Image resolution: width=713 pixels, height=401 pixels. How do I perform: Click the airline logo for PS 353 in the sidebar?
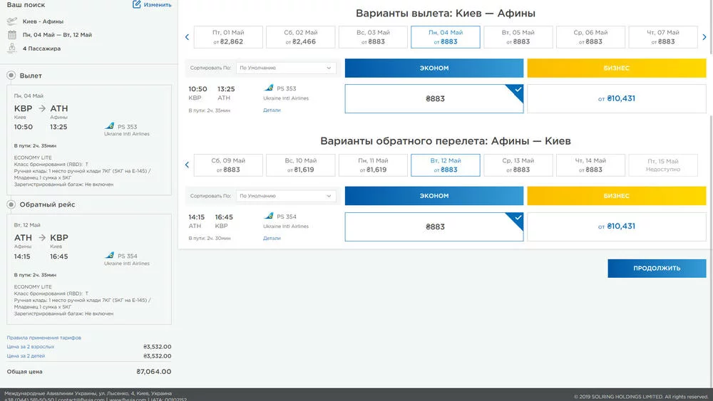pos(110,126)
